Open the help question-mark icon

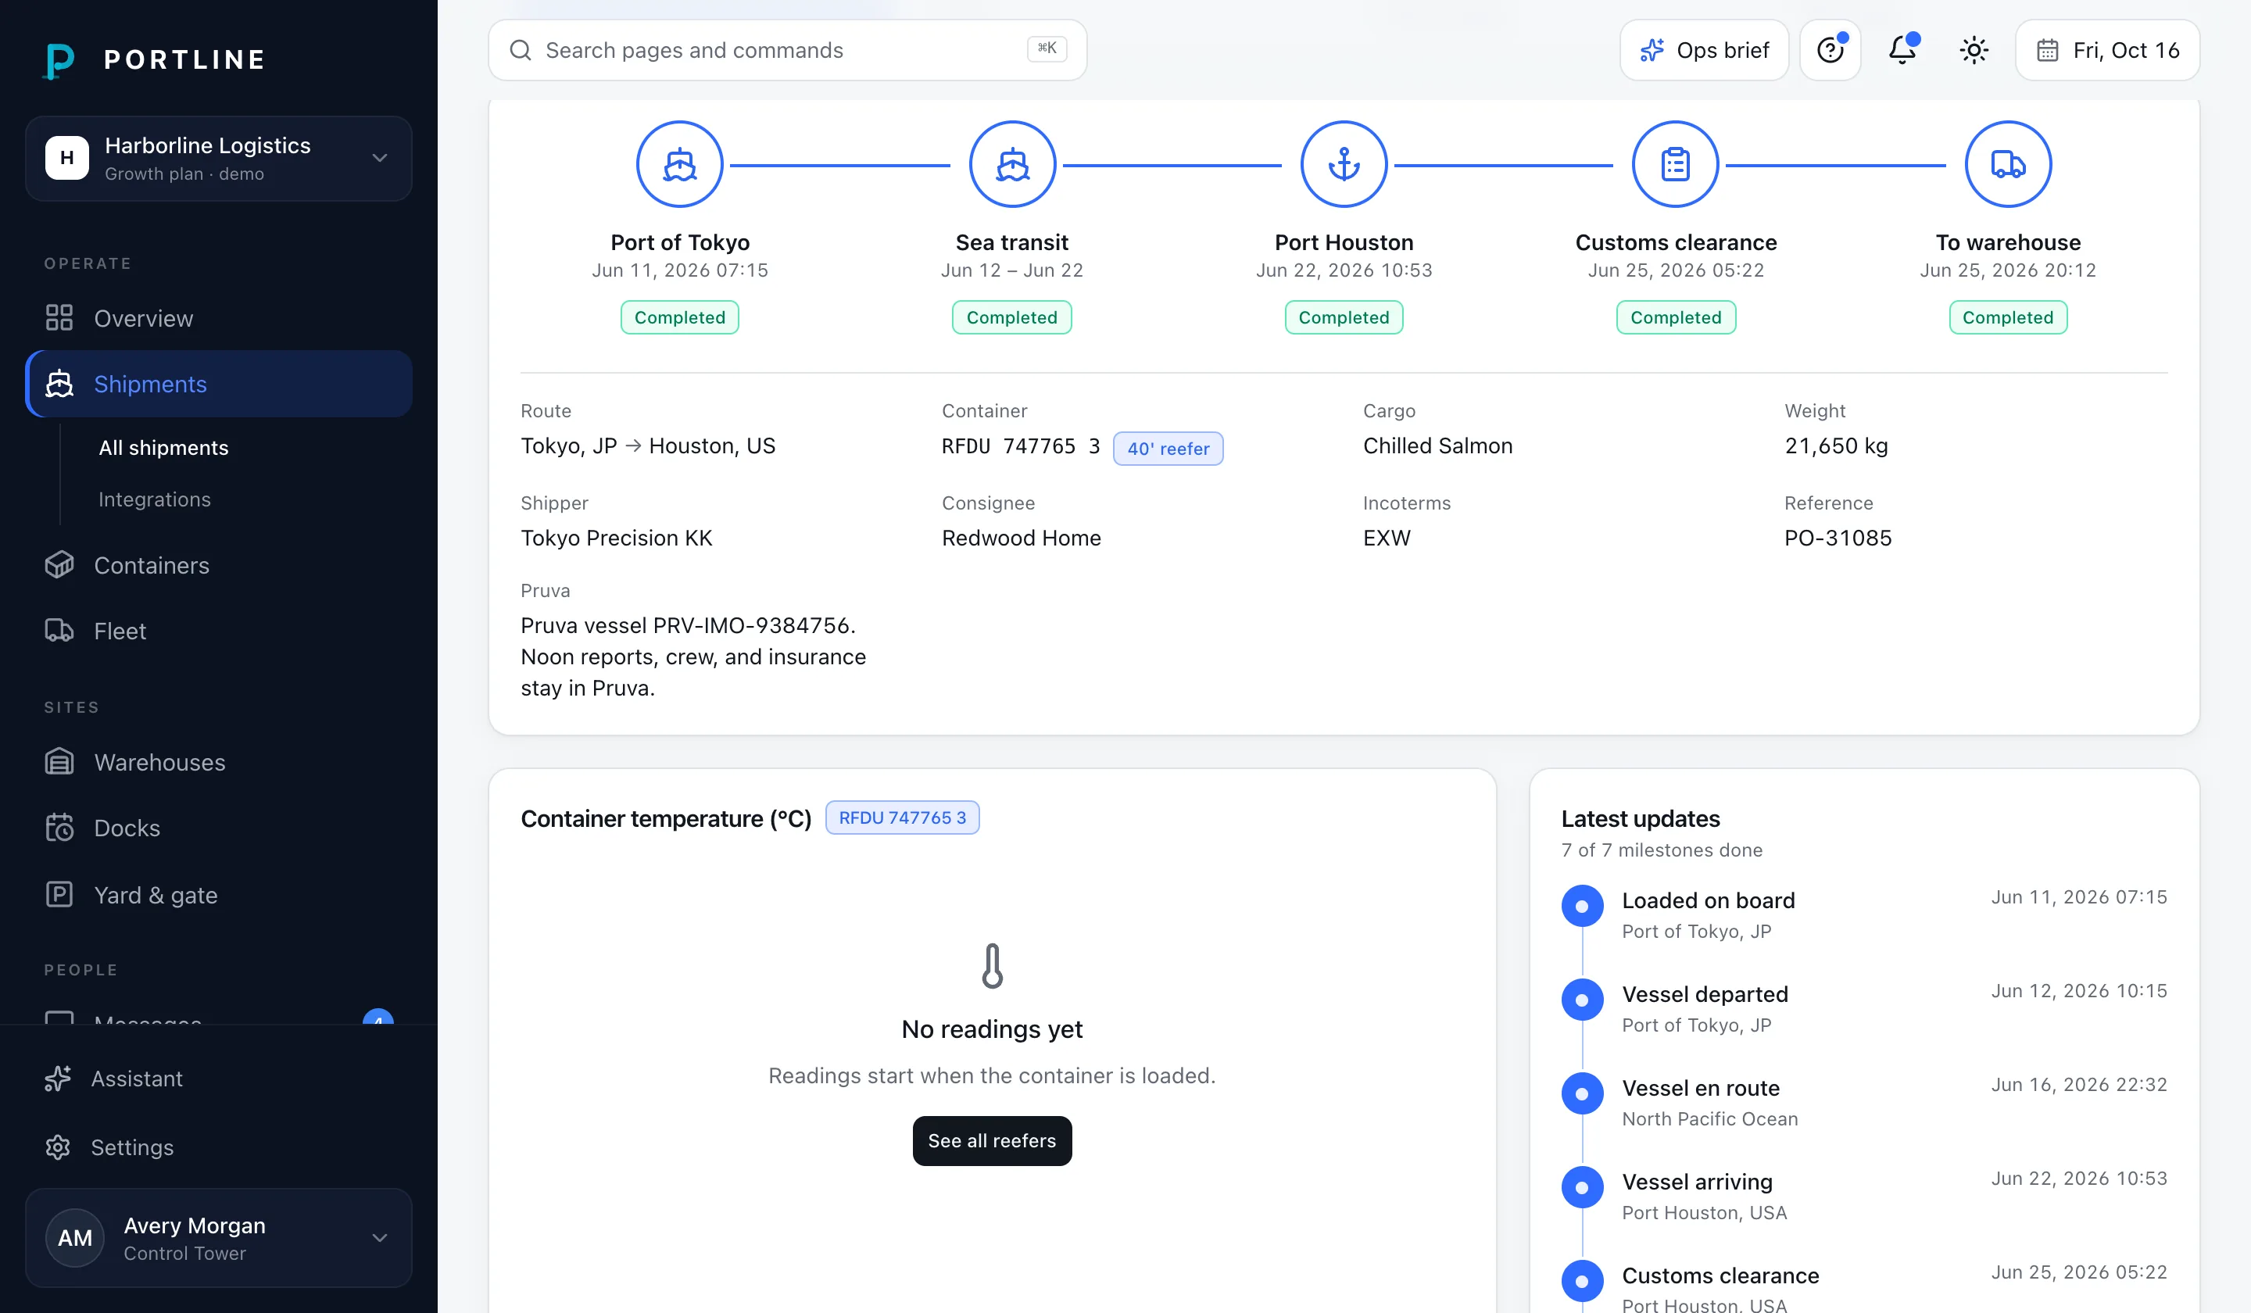[1831, 50]
